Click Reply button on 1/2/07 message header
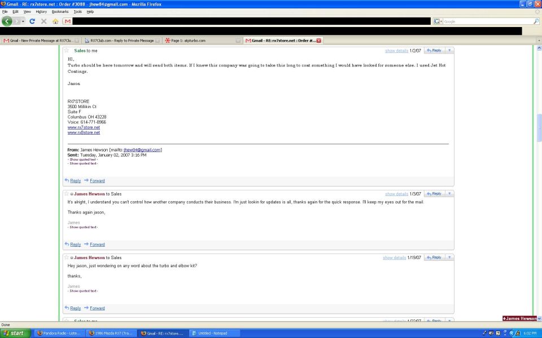The width and height of the screenshot is (542, 338). pos(435,51)
